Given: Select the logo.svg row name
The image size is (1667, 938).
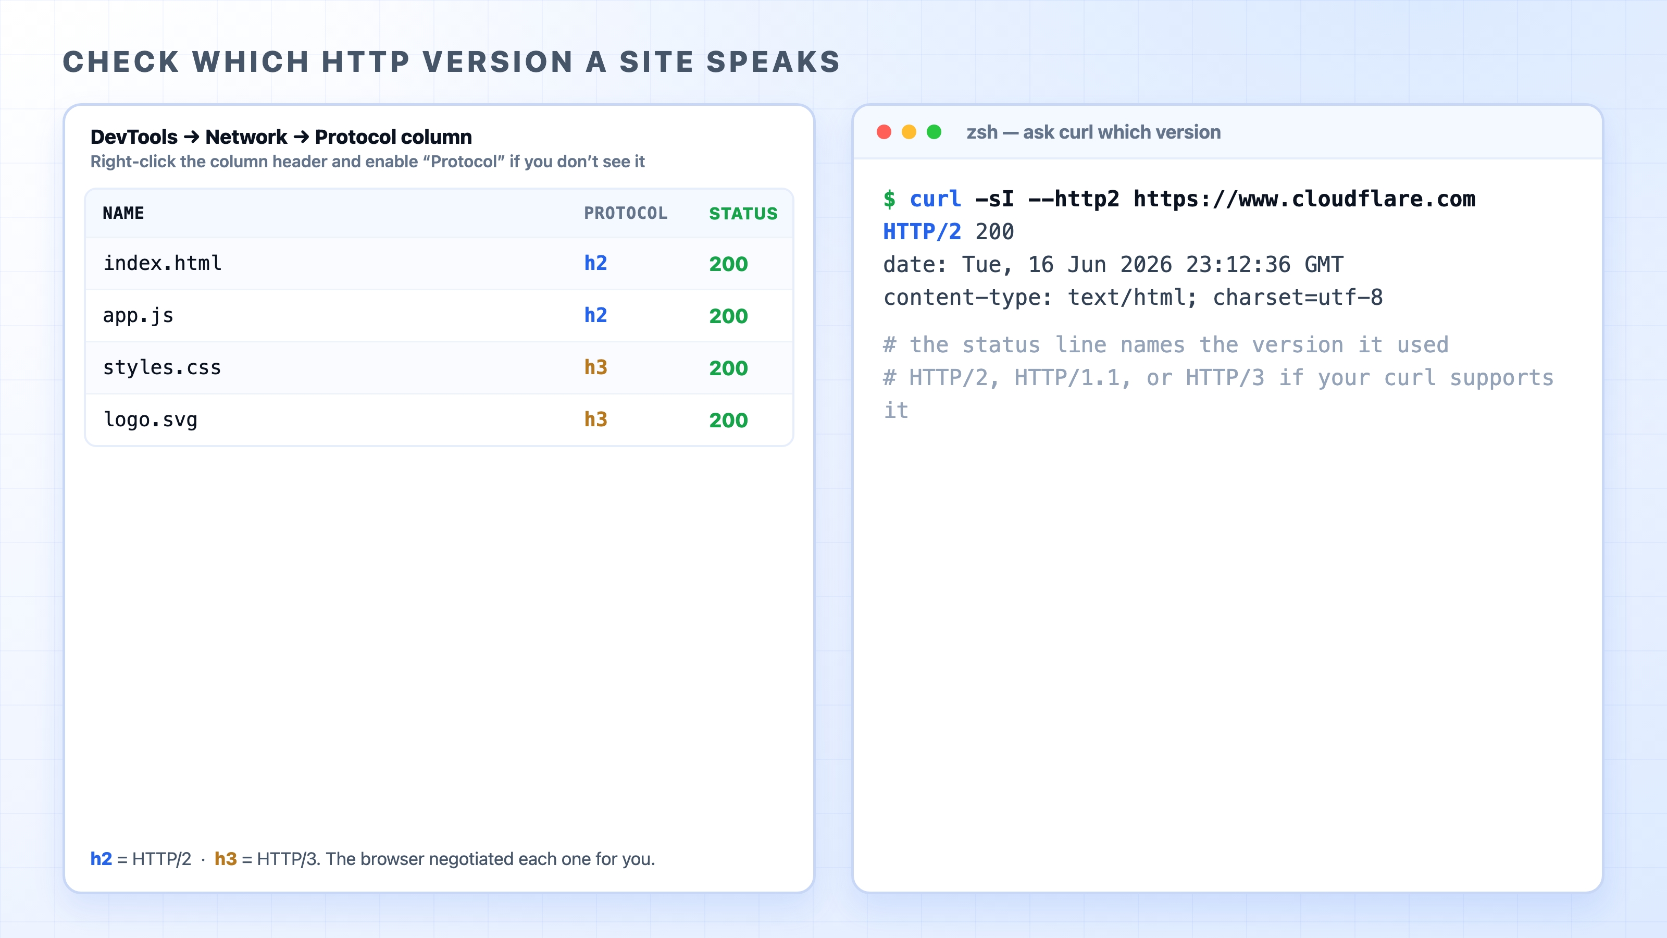Looking at the screenshot, I should coord(150,419).
